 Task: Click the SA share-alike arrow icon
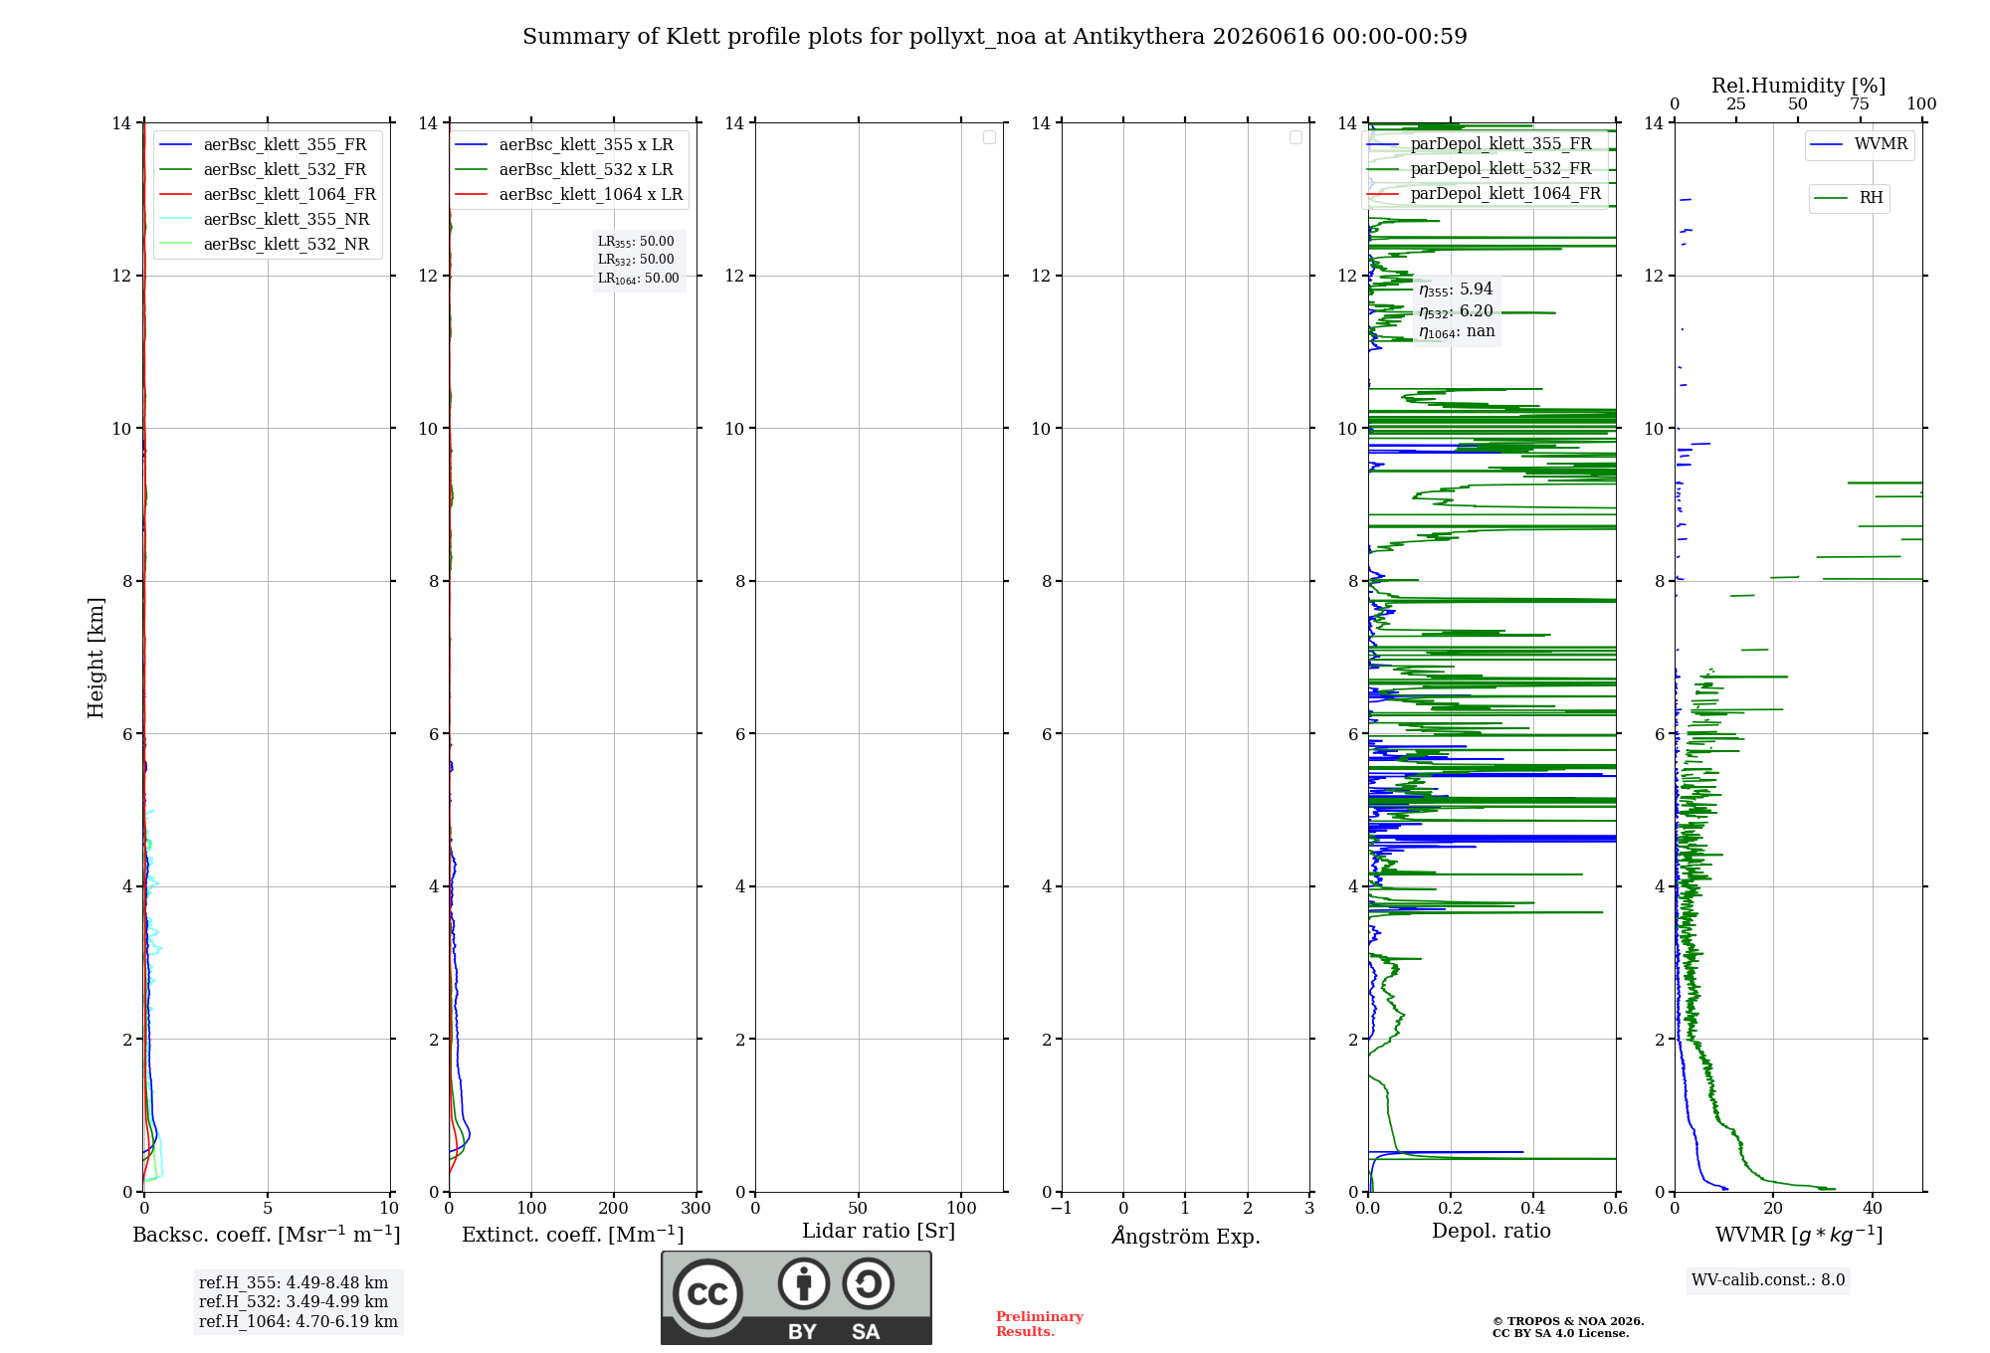pos(868,1283)
